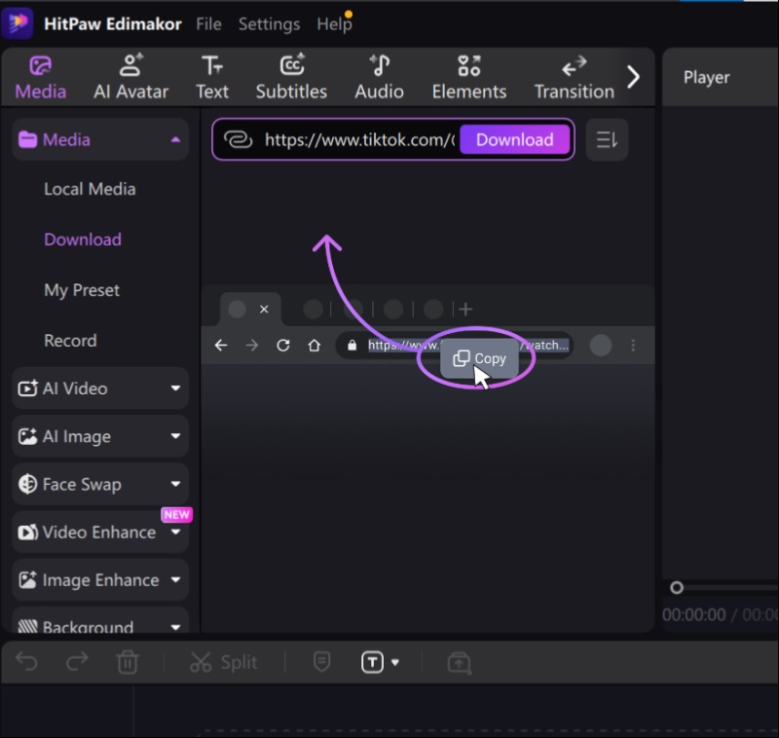Switch to the Media tab
The width and height of the screenshot is (779, 738).
point(40,78)
